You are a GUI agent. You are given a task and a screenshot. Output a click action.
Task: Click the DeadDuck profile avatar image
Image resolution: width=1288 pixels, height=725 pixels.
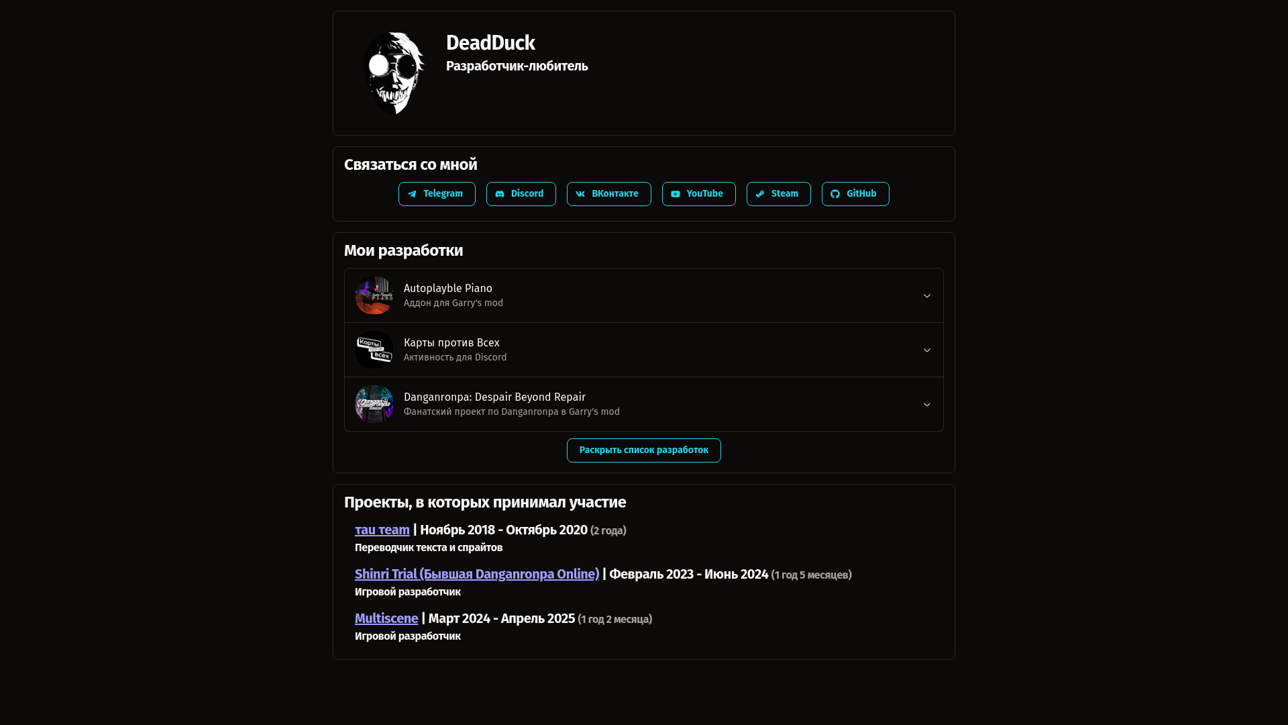pyautogui.click(x=394, y=73)
